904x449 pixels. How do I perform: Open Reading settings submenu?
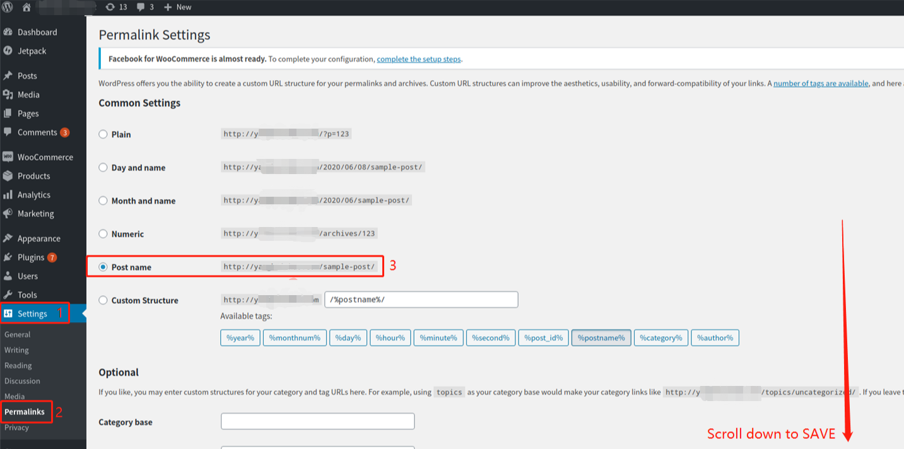tap(18, 365)
